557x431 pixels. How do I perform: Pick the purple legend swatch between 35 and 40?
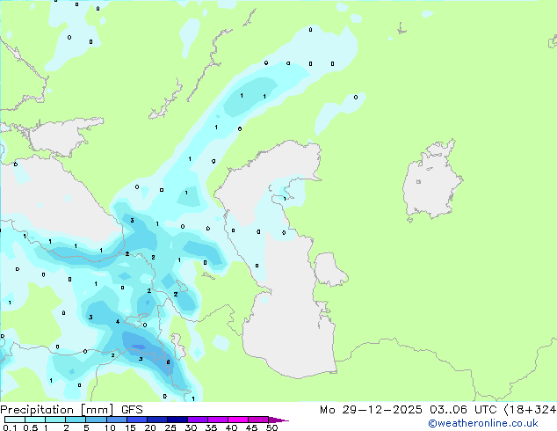coord(218,420)
